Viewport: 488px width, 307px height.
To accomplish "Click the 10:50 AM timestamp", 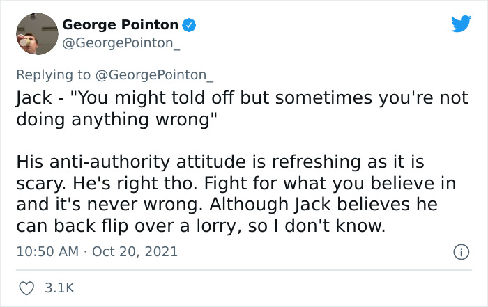I will (x=46, y=251).
